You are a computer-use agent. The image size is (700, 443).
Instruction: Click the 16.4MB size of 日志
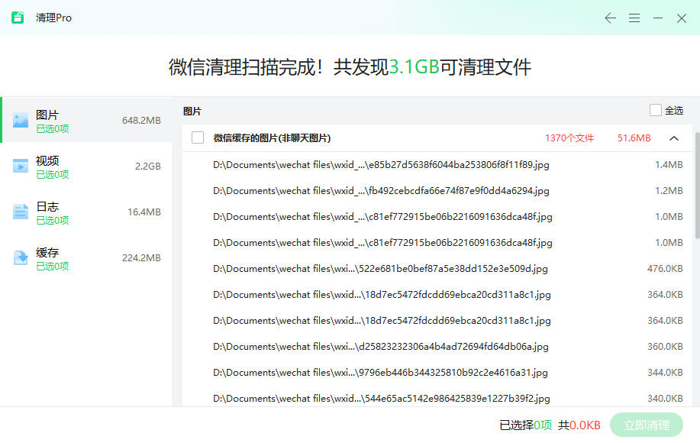[144, 212]
